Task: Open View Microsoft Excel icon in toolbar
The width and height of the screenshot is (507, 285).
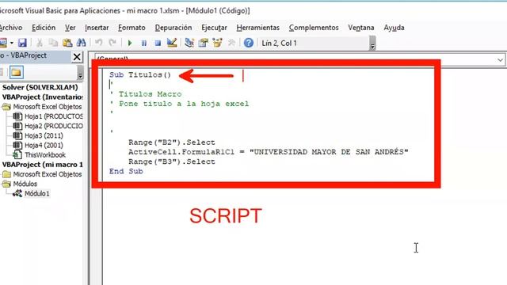Action: point(2,43)
